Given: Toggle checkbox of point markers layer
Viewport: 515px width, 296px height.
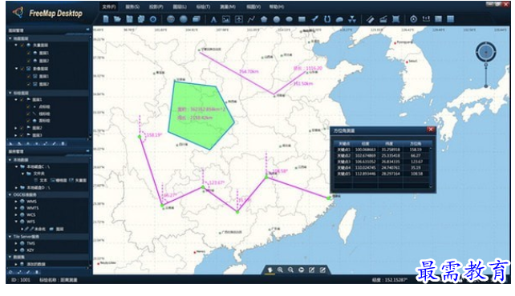Looking at the screenshot, I should coord(28,106).
